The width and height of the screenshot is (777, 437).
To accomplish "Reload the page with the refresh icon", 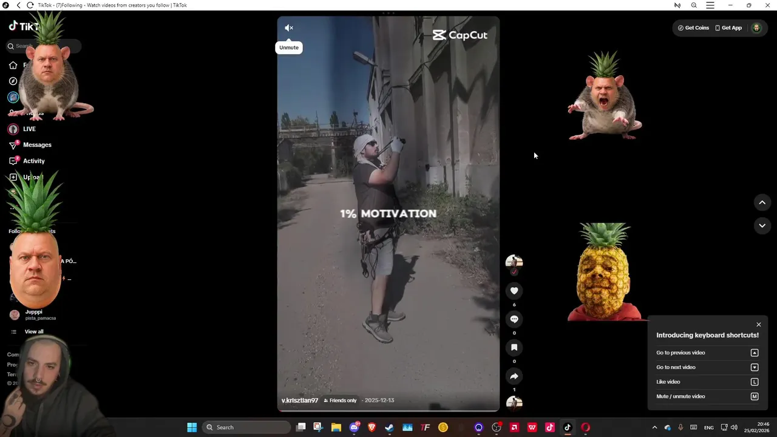I will (30, 5).
